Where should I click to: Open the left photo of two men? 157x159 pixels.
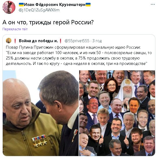41,113
